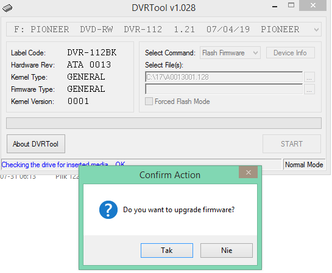Confirm firmware upgrade with Tak

(167, 251)
